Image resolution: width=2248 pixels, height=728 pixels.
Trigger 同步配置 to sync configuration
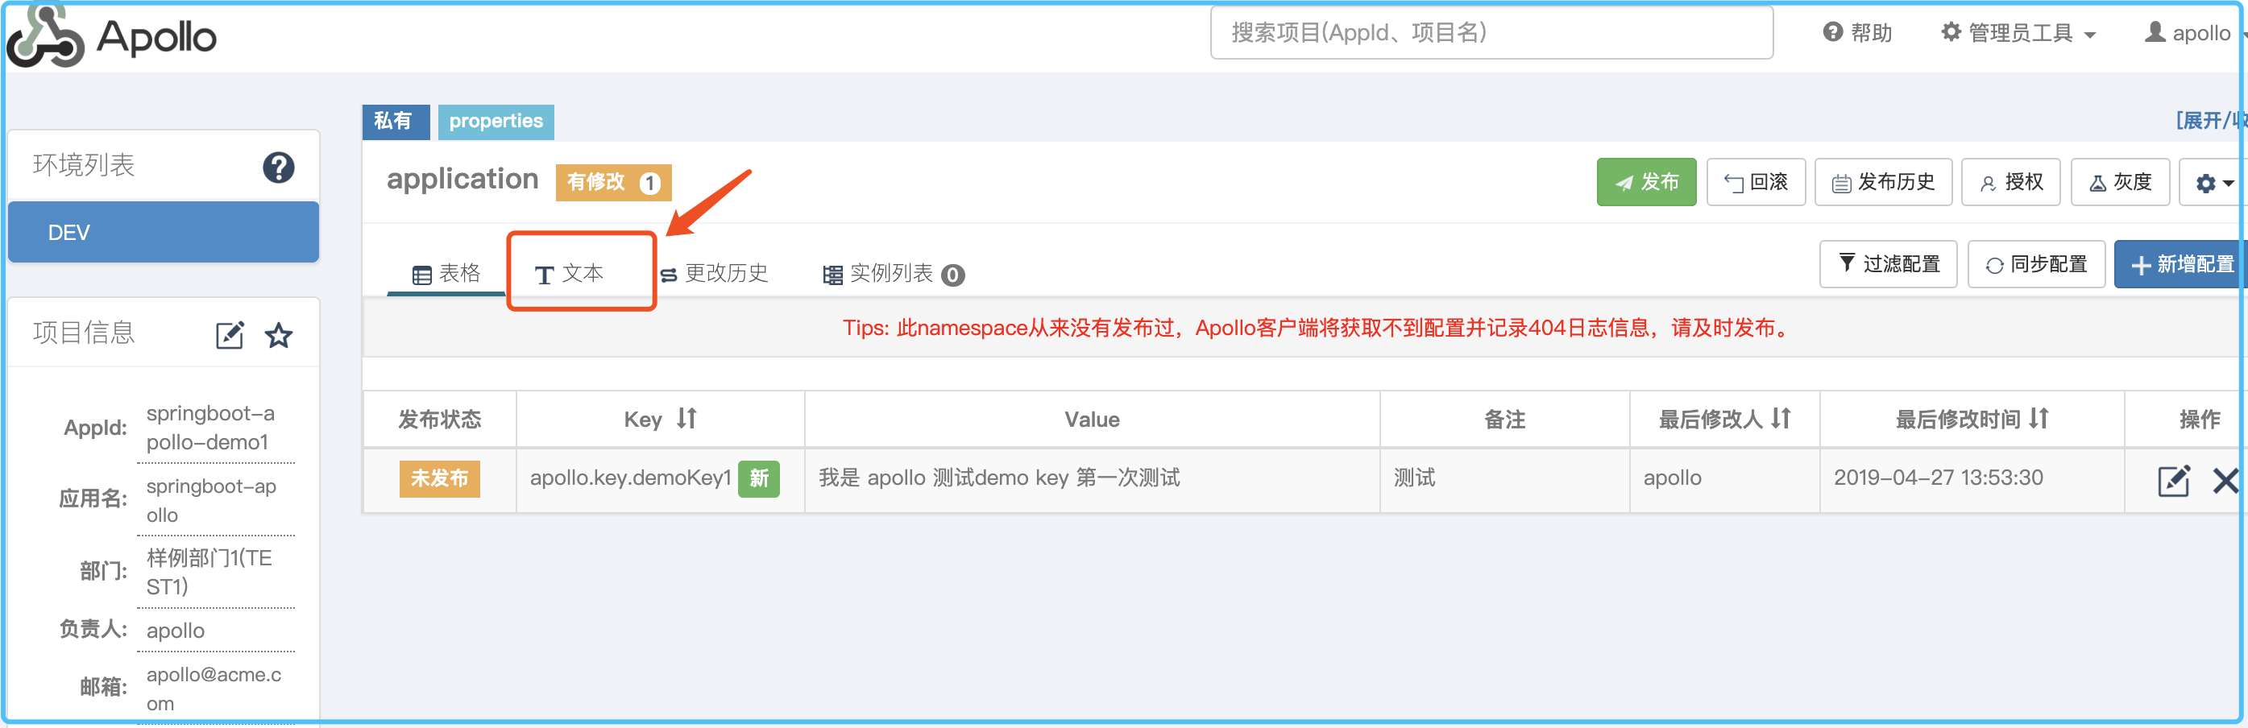coord(2036,263)
